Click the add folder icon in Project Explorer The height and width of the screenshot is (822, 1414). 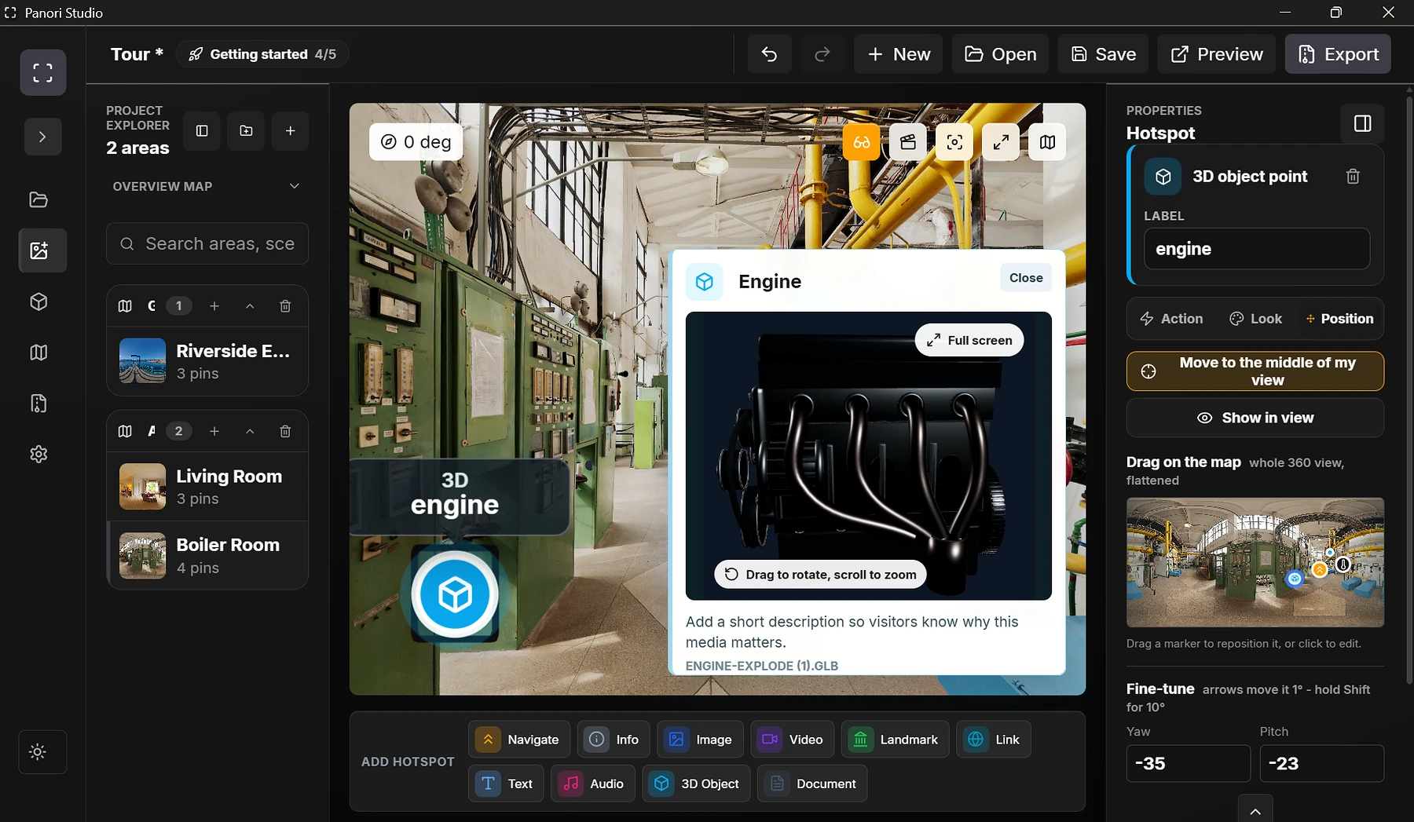click(x=246, y=130)
